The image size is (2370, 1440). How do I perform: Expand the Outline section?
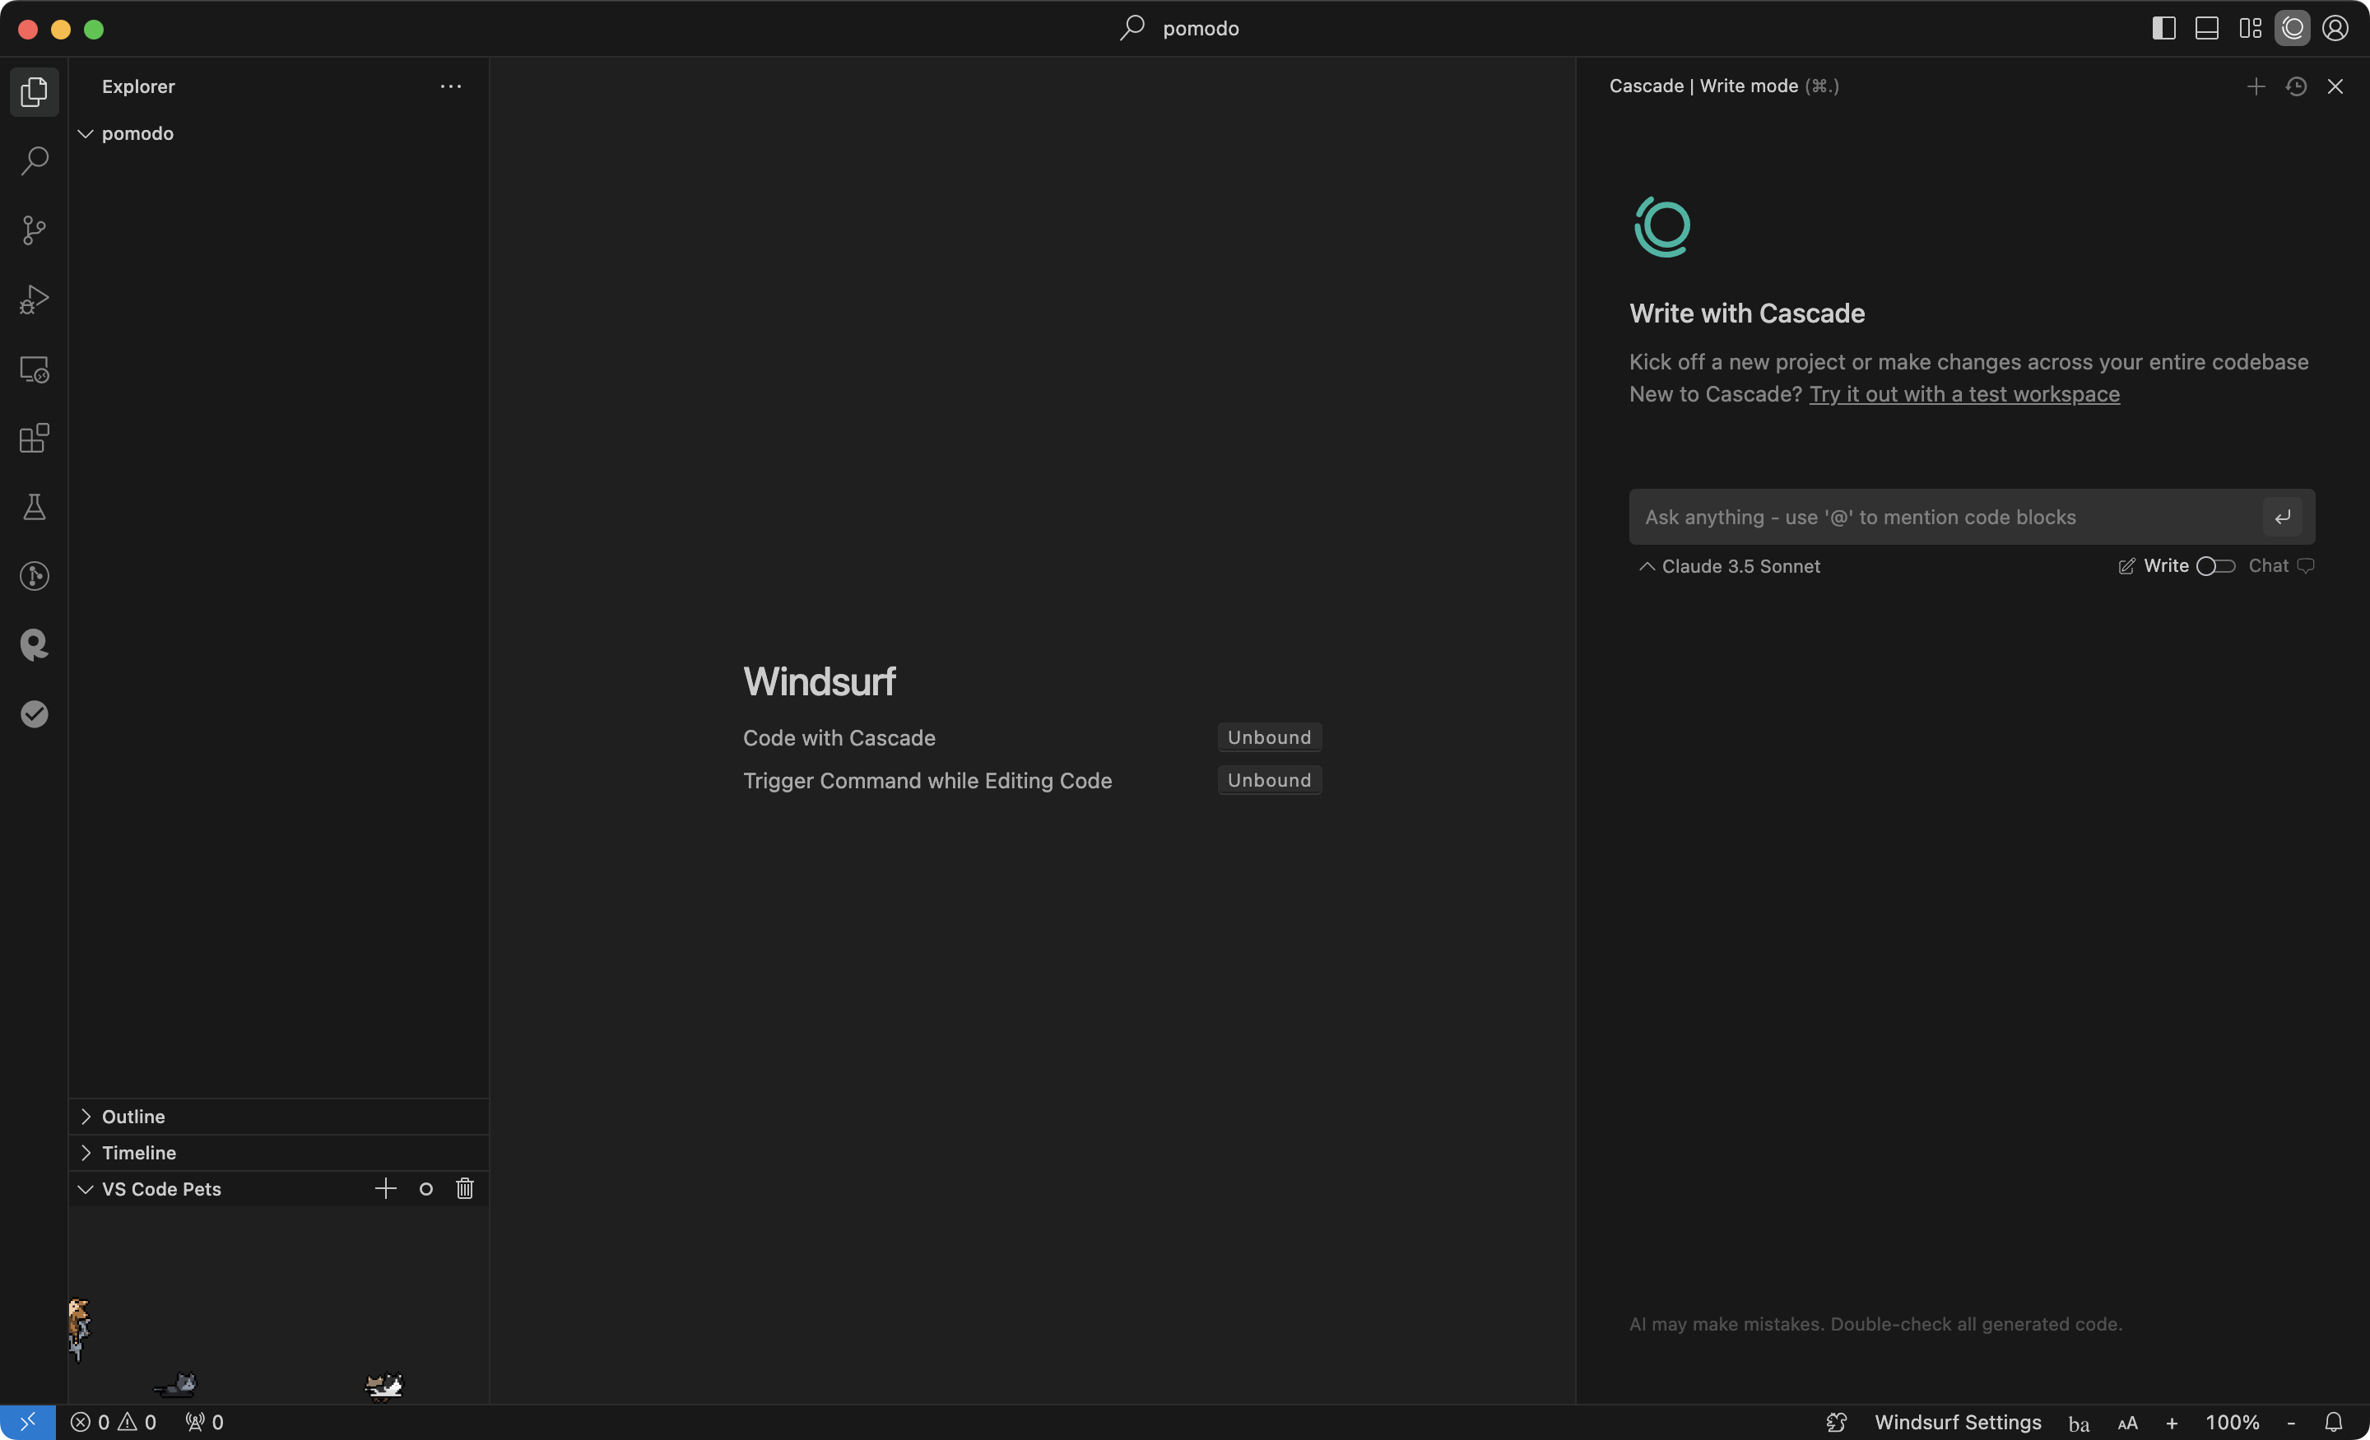point(133,1117)
